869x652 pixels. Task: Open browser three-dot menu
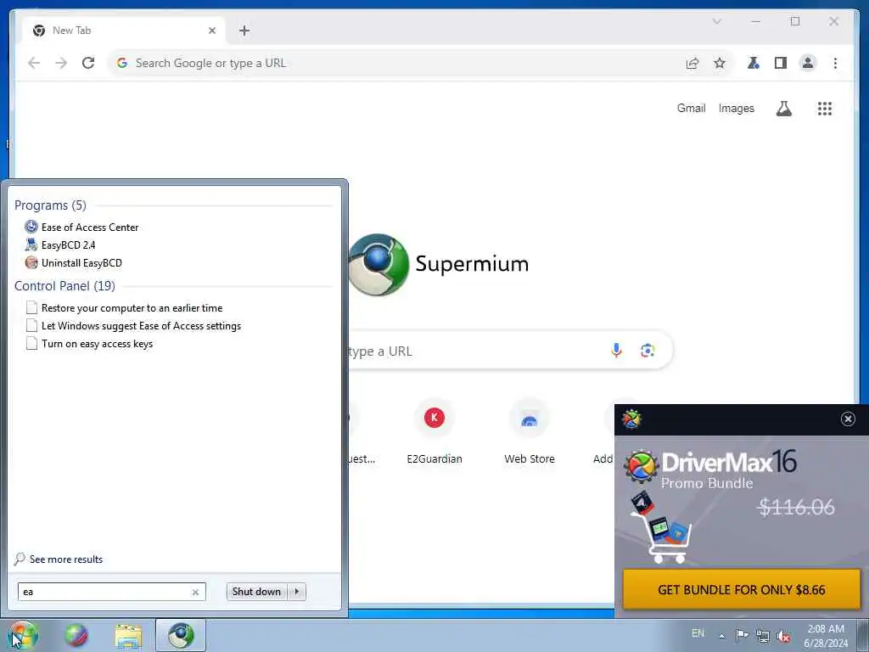pos(835,63)
